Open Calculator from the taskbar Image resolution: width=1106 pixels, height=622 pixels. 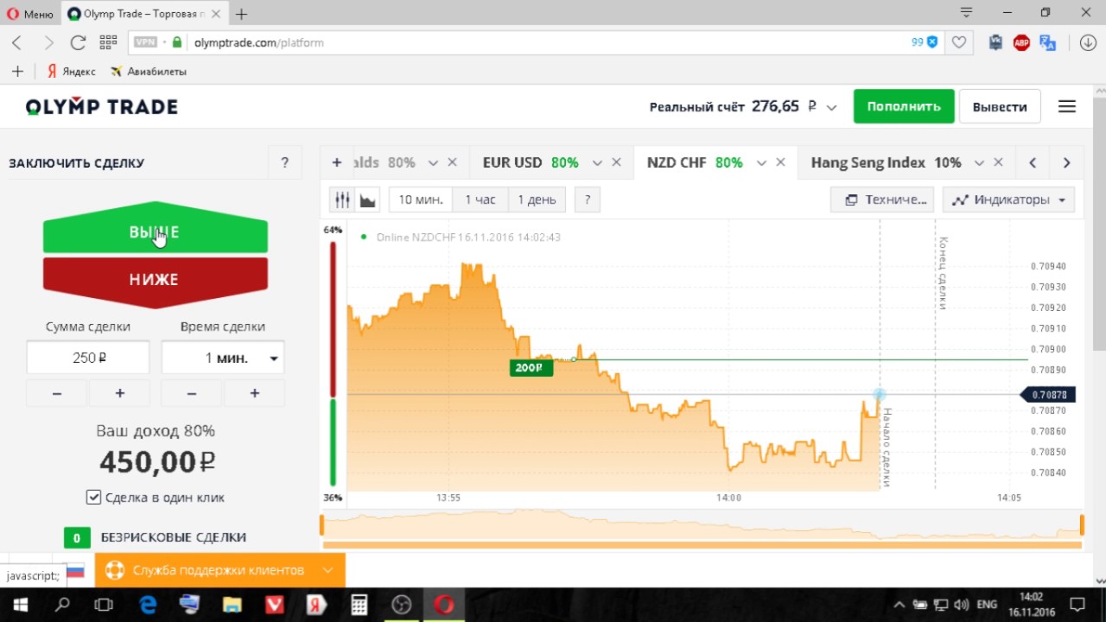click(359, 605)
